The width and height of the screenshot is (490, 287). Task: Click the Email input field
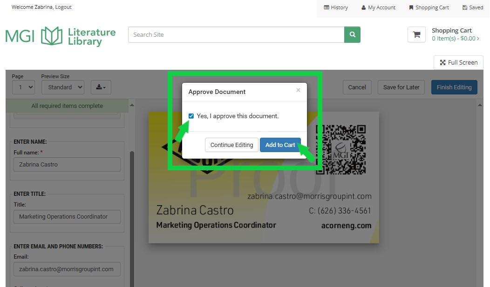(67, 269)
